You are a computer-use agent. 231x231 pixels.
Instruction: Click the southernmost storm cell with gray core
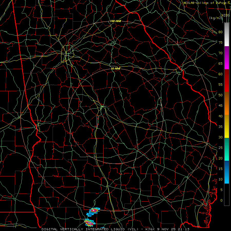(90, 223)
